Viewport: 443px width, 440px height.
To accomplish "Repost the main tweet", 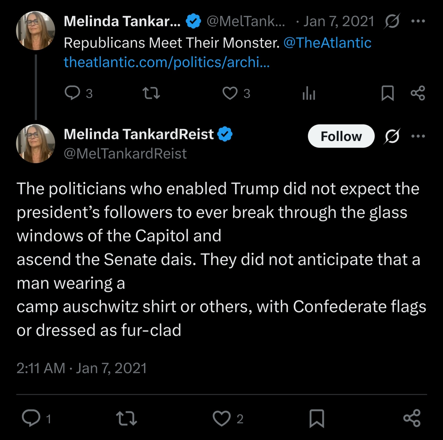I will [x=126, y=418].
